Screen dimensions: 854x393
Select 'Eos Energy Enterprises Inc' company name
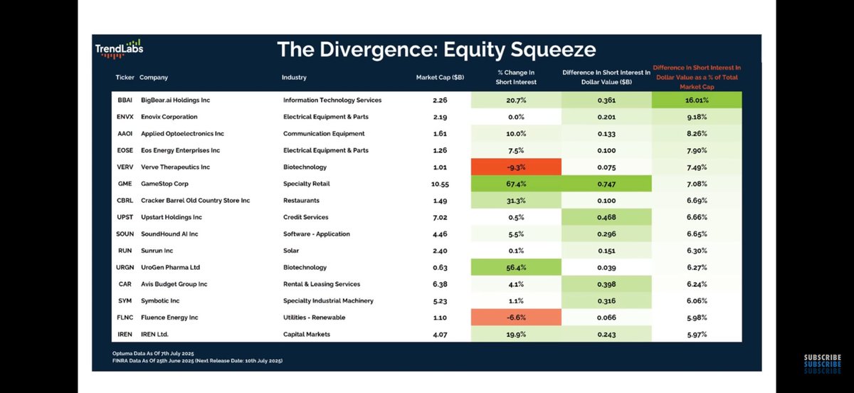click(x=181, y=150)
